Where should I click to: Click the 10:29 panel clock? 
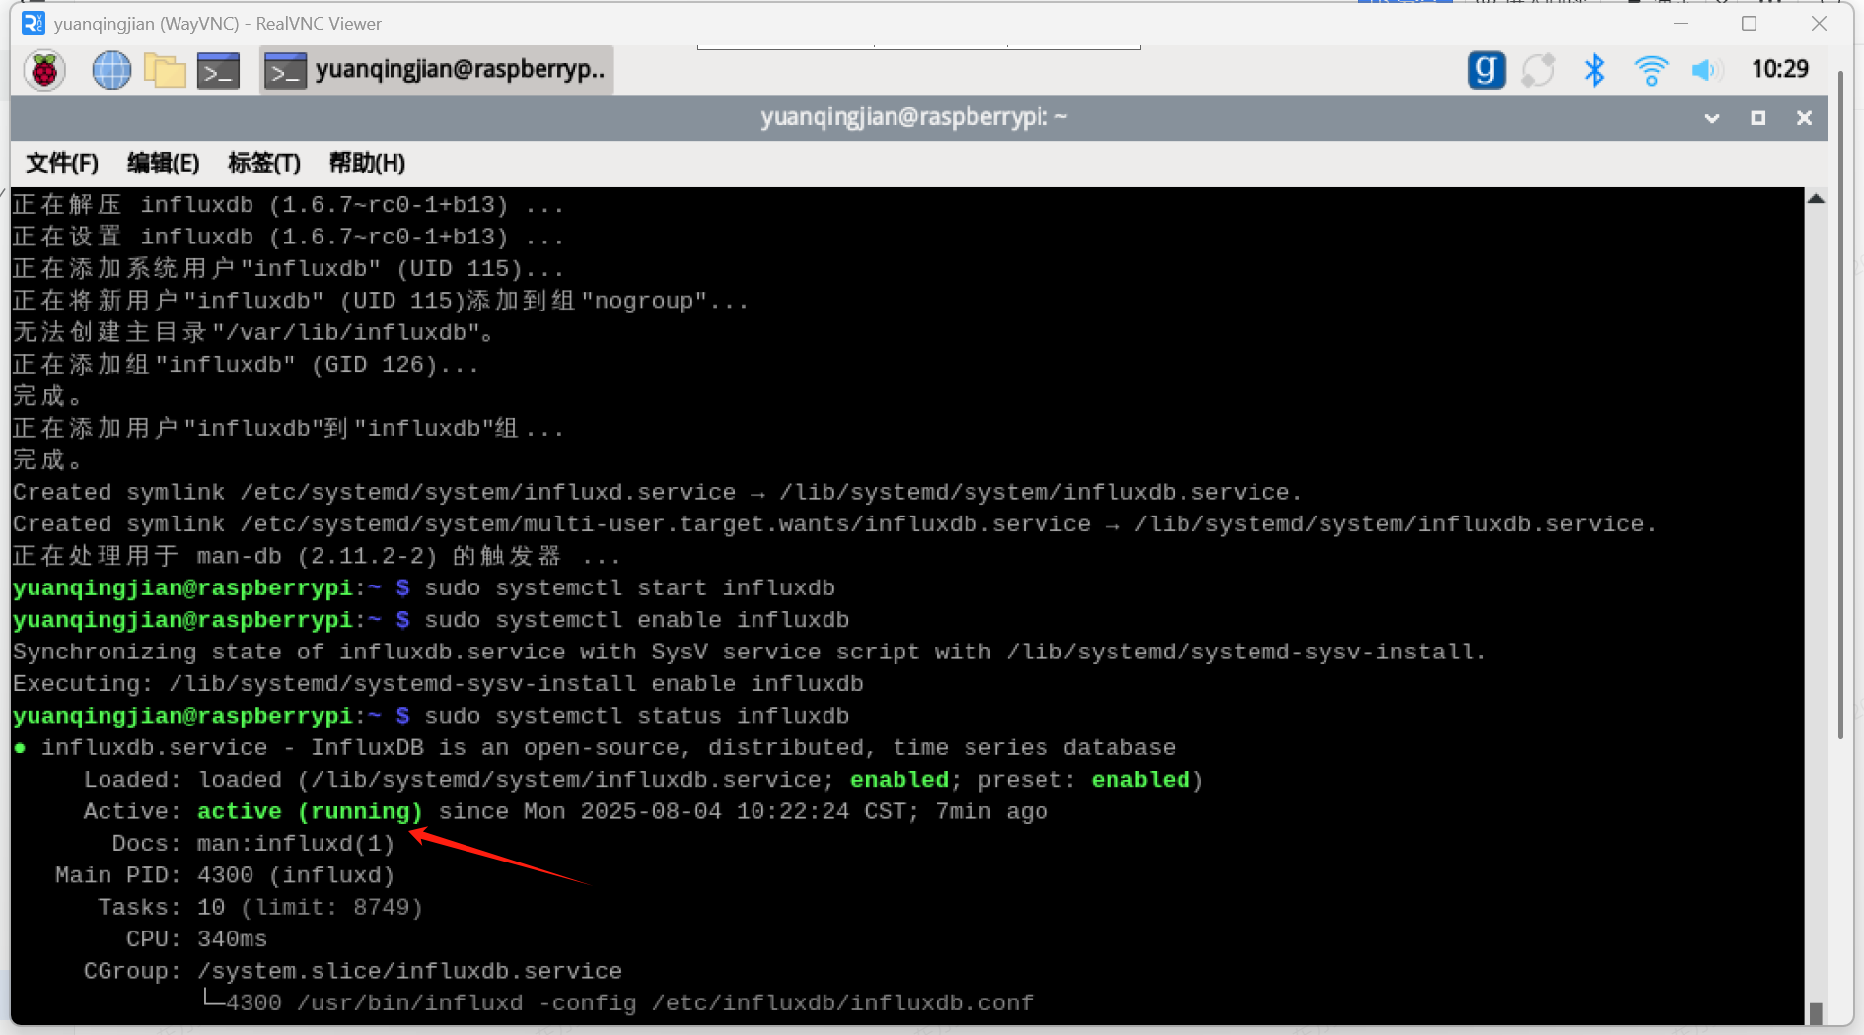(x=1779, y=69)
